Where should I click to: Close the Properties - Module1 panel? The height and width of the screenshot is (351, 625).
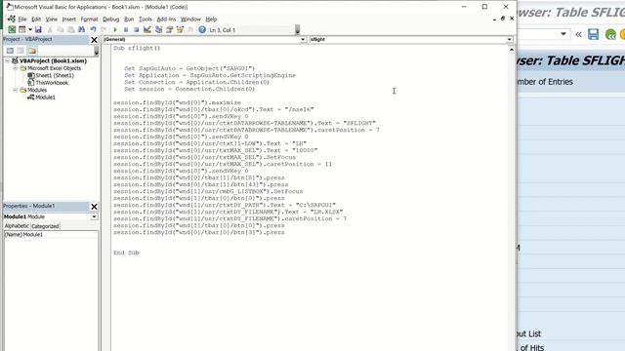pyautogui.click(x=94, y=207)
